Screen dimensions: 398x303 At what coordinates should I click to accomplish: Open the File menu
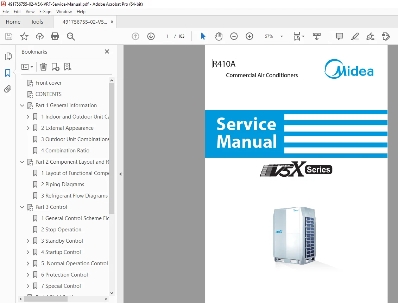[x=6, y=11]
